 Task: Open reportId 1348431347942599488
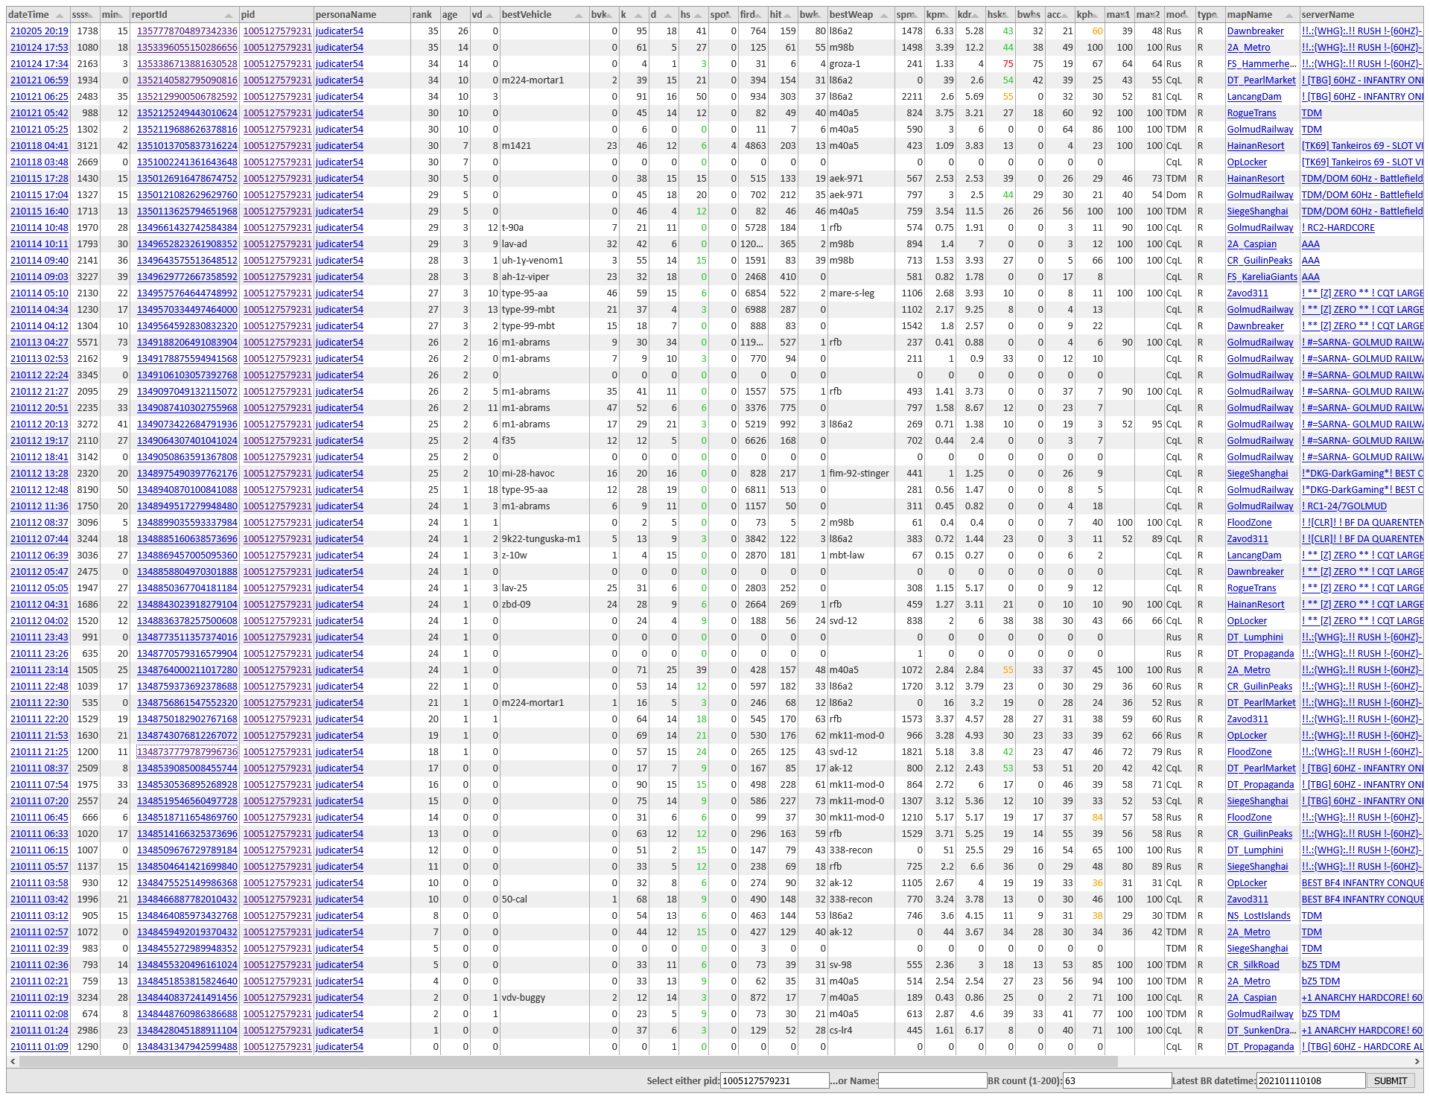(x=187, y=1047)
